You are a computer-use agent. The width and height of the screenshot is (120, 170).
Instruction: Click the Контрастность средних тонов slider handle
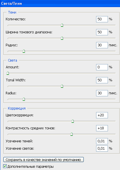71,134
